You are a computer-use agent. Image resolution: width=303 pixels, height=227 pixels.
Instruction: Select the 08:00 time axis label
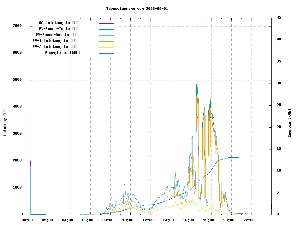coord(108,220)
